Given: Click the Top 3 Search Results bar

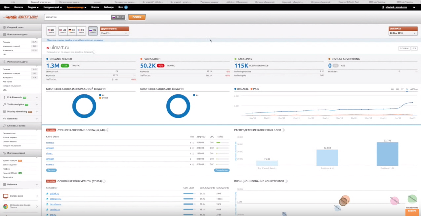Looking at the screenshot, I should tap(267, 163).
